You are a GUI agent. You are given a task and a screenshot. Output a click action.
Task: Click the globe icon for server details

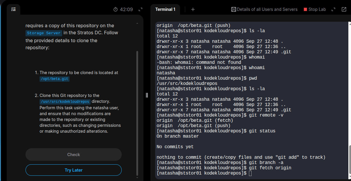(233, 9)
